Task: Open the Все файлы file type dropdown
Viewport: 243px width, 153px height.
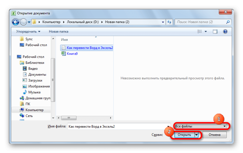Action: (201, 126)
